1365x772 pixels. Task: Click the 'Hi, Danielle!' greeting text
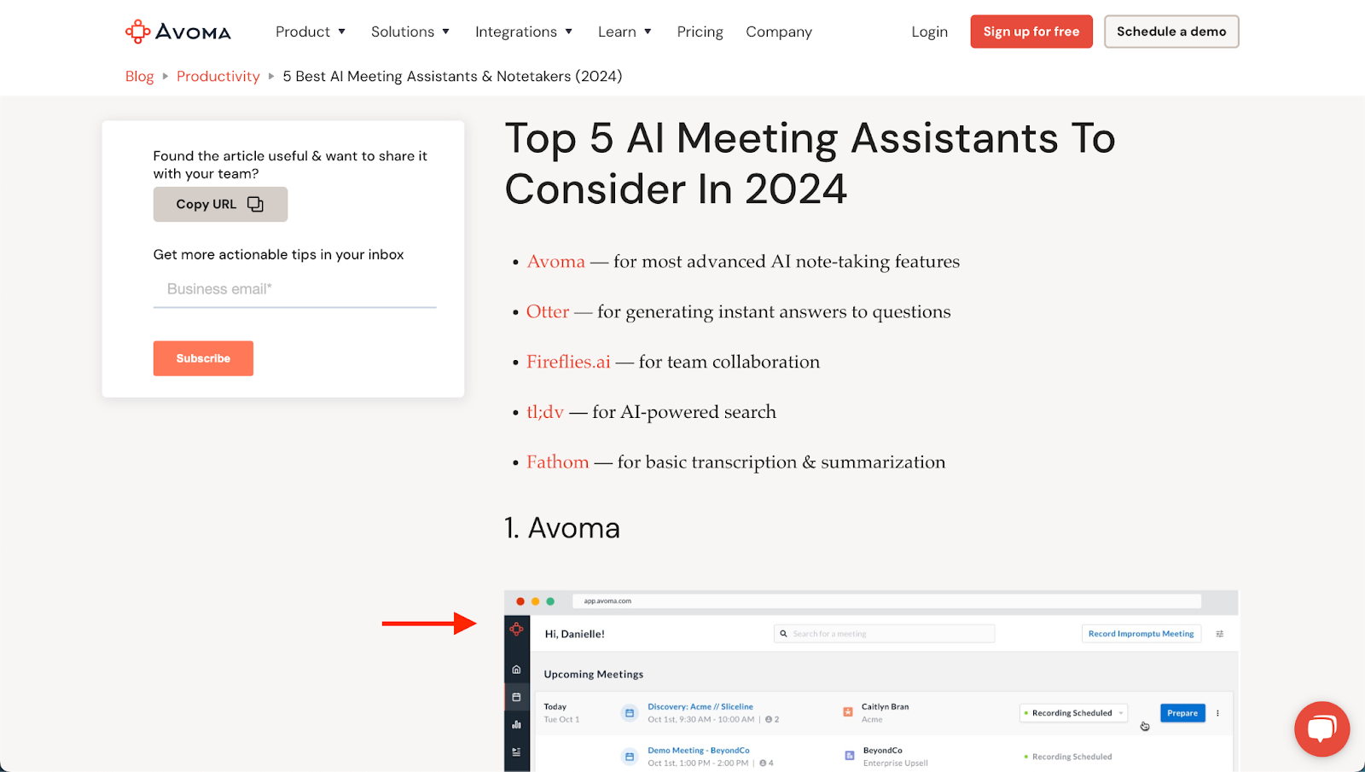point(575,634)
